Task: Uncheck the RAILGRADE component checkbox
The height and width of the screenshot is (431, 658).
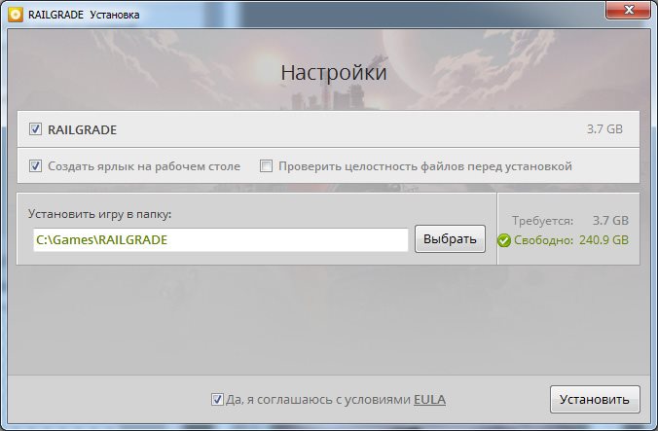Action: 35,129
